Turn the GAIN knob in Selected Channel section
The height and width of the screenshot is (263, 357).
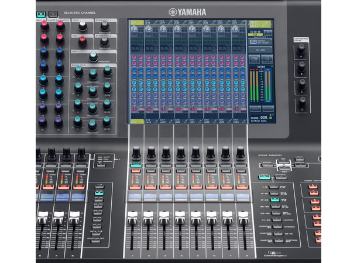[x=83, y=26]
